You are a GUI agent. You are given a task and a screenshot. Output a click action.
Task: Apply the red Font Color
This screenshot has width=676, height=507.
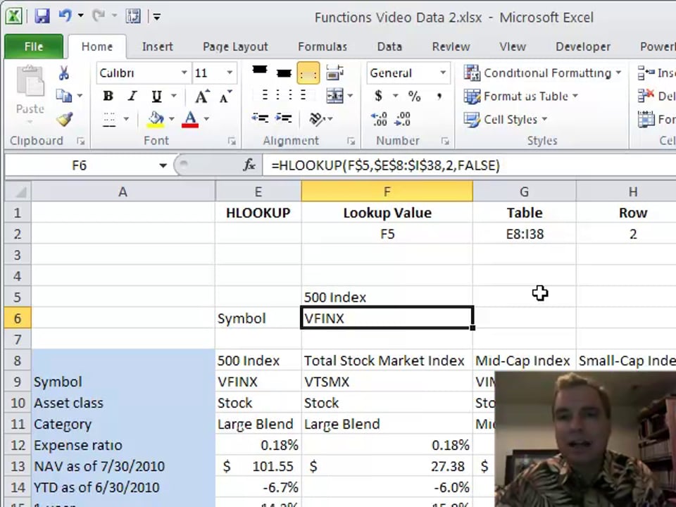point(190,120)
